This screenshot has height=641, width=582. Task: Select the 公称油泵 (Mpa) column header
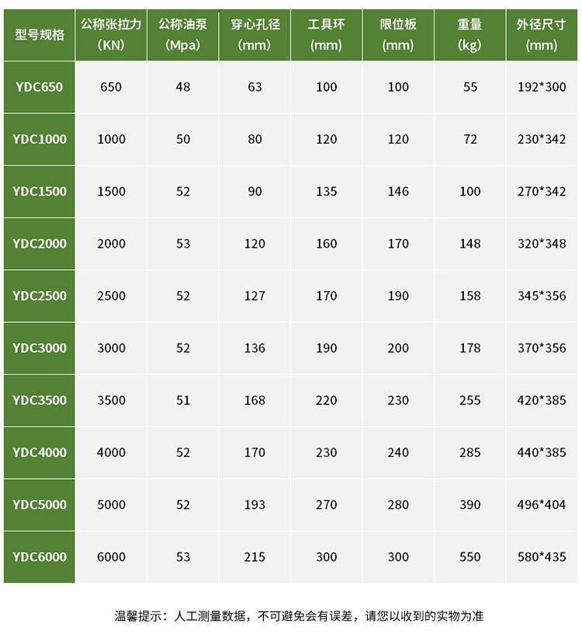click(183, 35)
